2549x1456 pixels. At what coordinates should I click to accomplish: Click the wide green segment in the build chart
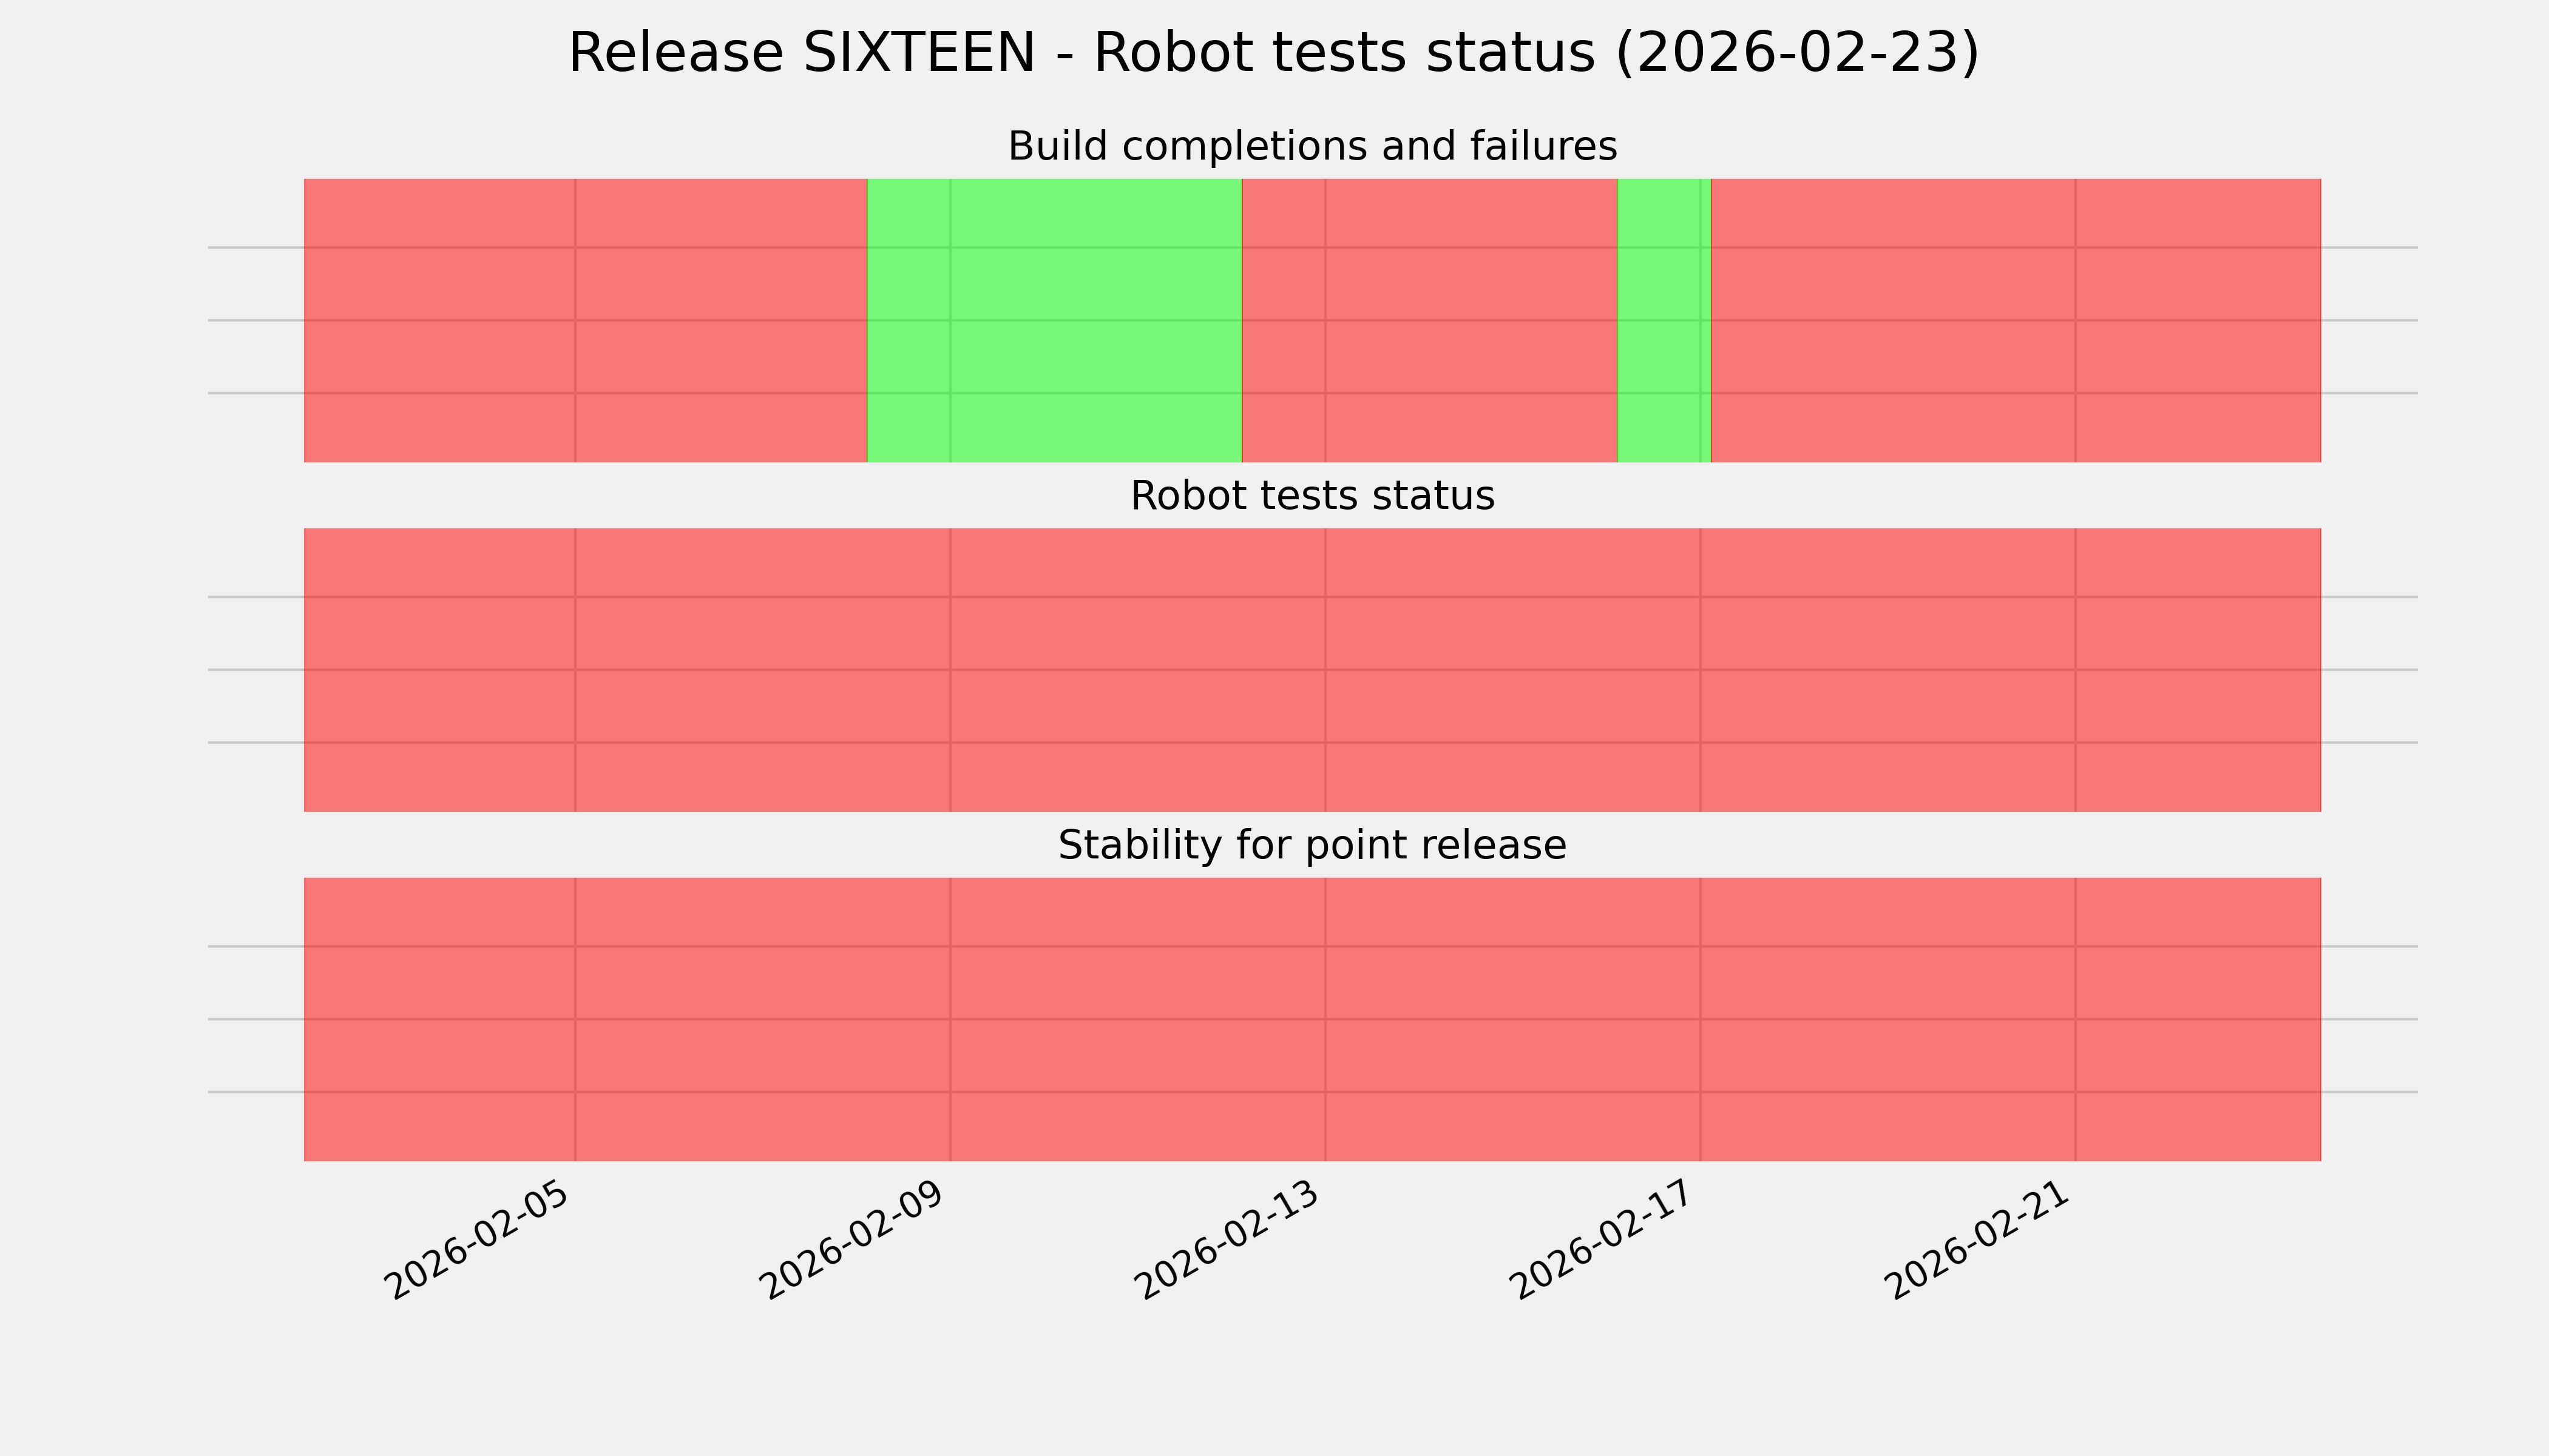point(1054,320)
